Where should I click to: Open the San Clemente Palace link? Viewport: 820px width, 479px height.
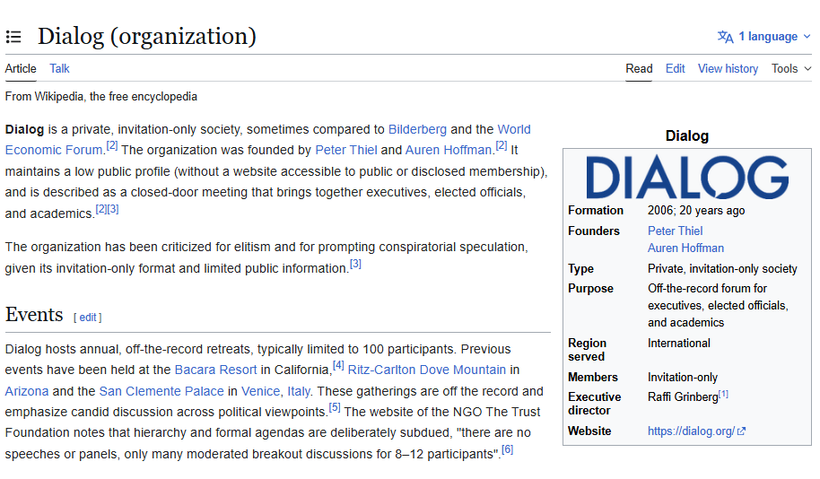161,391
